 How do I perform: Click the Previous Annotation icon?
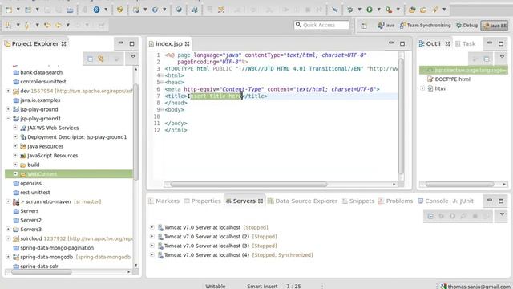point(27,25)
